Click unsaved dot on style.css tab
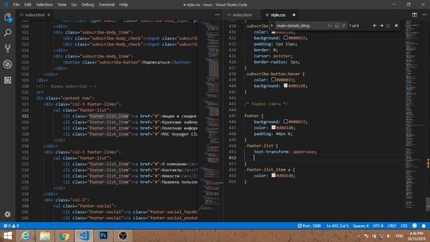430x242 pixels. (x=294, y=15)
